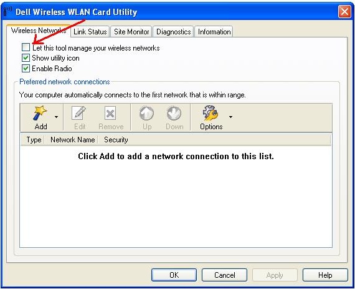Click the 'Preferred network connections' group label
The height and width of the screenshot is (289, 355).
[65, 82]
